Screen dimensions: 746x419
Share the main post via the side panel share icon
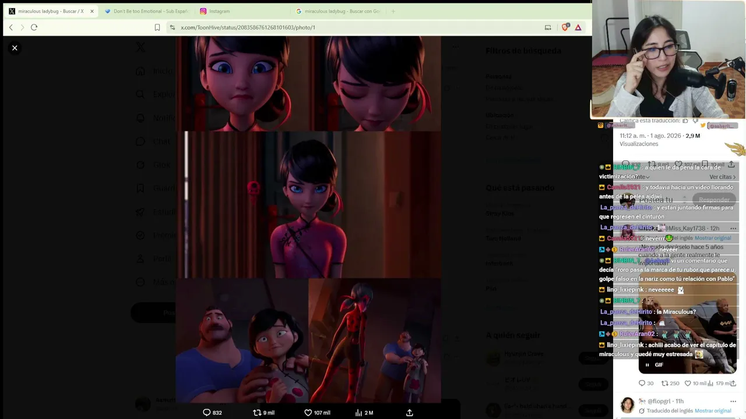(731, 165)
